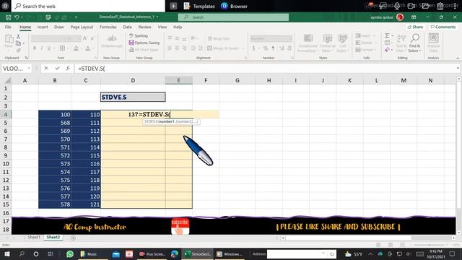Toggle Underline formatting
The height and width of the screenshot is (260, 462).
pyautogui.click(x=49, y=48)
